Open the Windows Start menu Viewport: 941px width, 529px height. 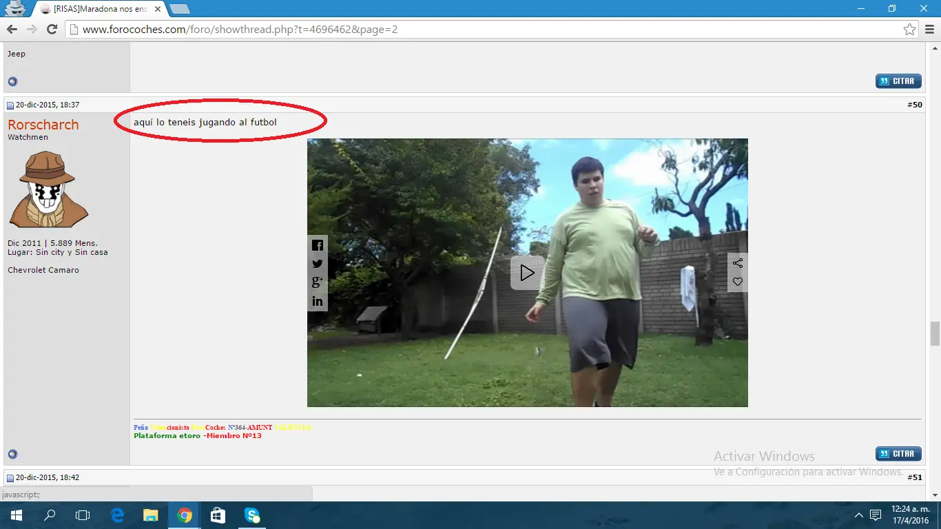pyautogui.click(x=15, y=515)
